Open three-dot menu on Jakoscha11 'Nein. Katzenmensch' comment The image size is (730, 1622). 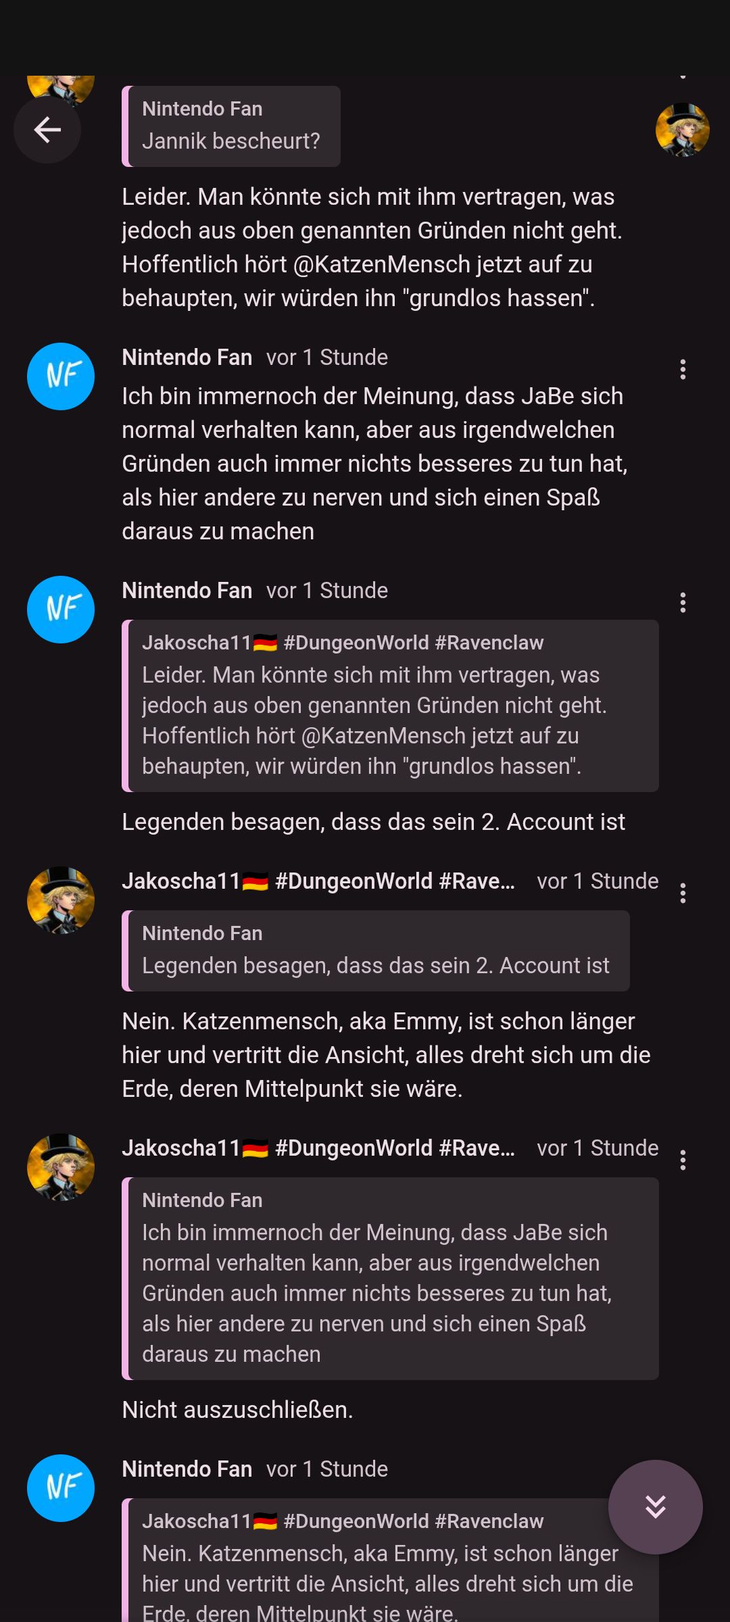[x=683, y=893]
